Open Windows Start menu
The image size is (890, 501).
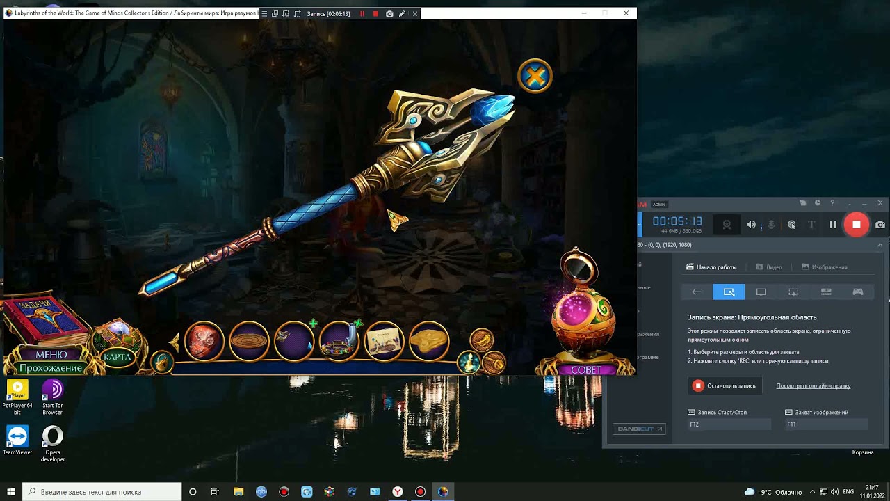[11, 492]
